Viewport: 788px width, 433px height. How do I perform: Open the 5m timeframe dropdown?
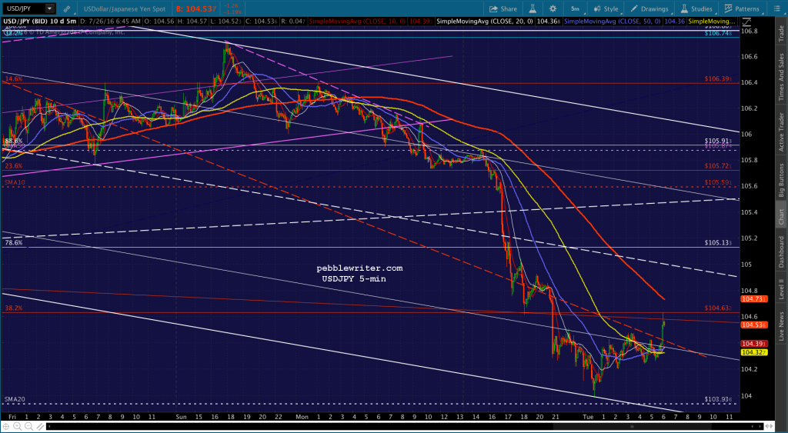click(x=575, y=8)
